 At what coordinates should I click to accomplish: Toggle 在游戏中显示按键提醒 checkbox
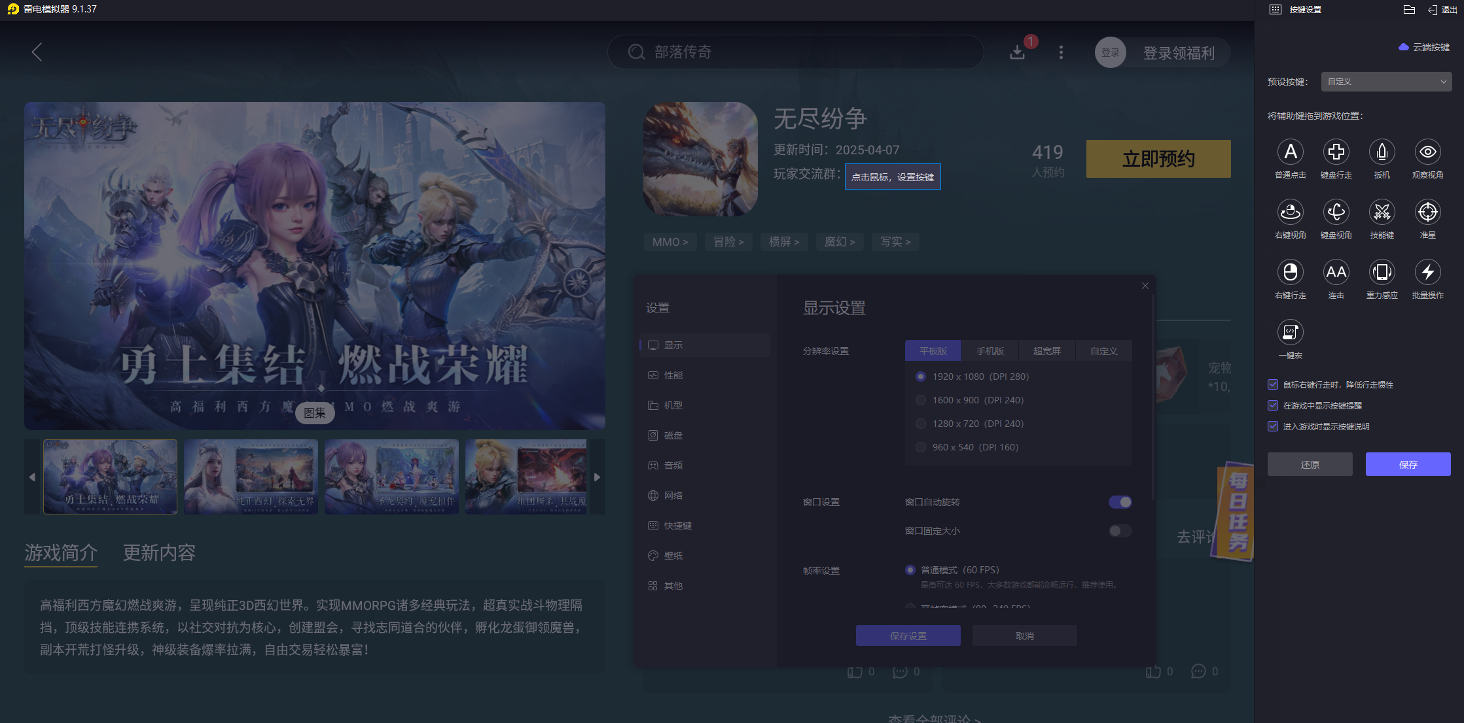1273,405
